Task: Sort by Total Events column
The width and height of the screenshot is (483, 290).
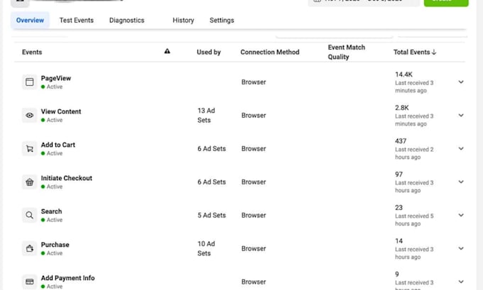Action: pos(415,52)
